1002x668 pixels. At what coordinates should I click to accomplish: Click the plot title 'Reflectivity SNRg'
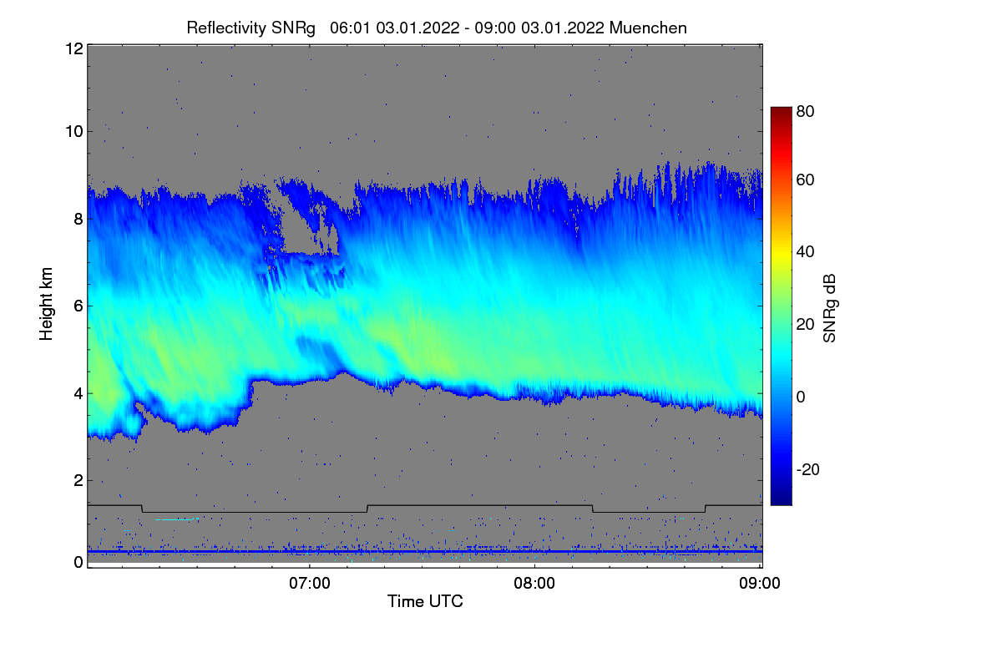[x=251, y=28]
